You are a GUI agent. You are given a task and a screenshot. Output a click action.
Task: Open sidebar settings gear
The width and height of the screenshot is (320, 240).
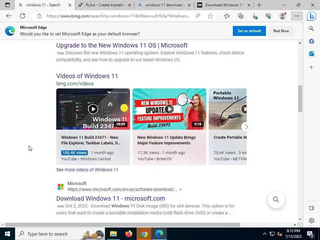tap(311, 221)
